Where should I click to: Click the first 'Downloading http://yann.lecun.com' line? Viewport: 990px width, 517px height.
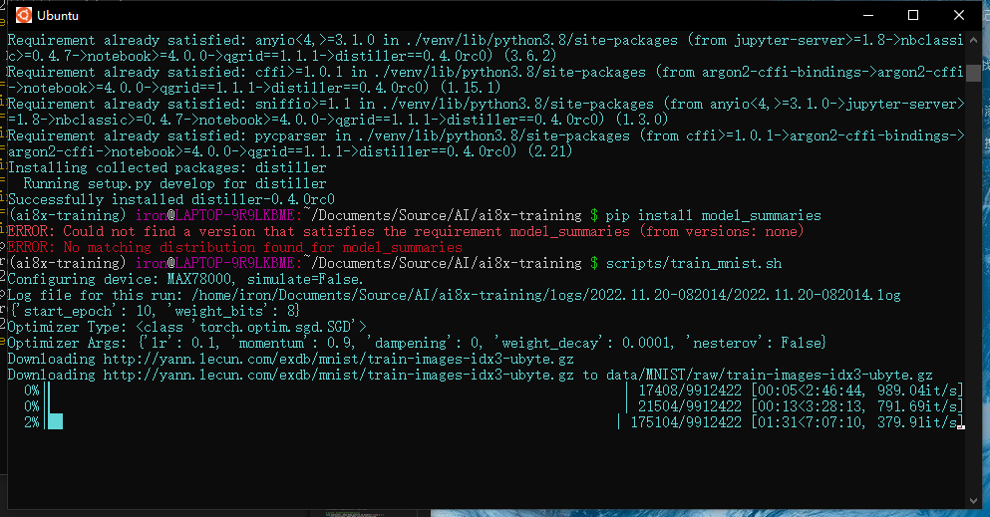point(291,359)
